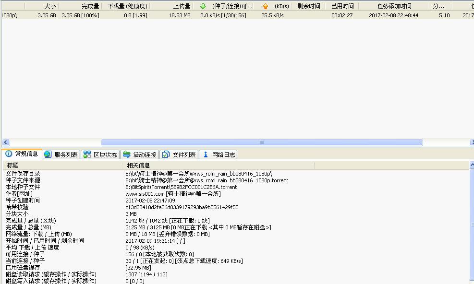Click the orange upload arrow column icon
This screenshot has width=474, height=284.
pyautogui.click(x=266, y=6)
